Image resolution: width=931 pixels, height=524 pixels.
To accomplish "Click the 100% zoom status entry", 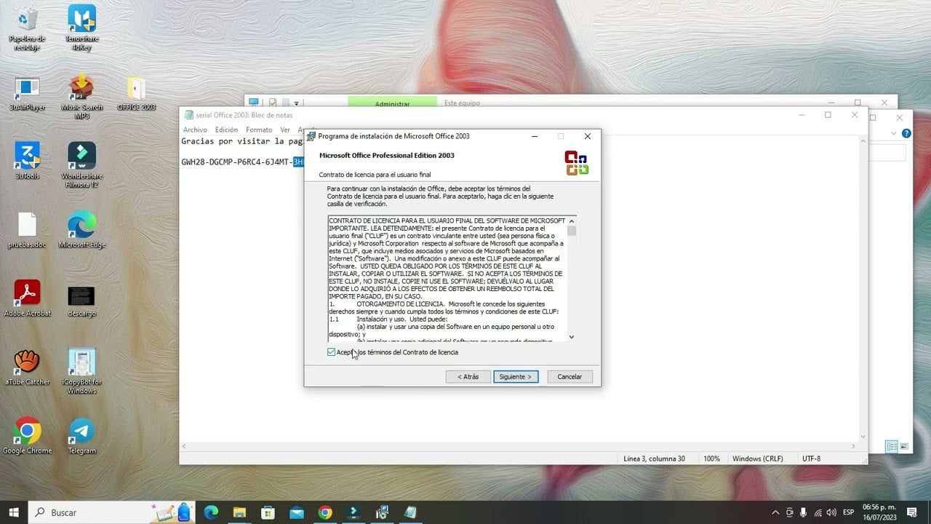I will coord(711,458).
